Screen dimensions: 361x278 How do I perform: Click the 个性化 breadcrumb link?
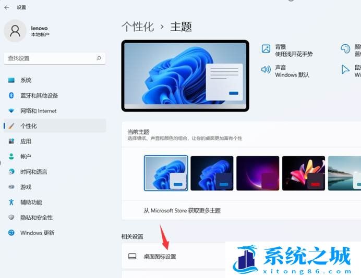coord(138,27)
